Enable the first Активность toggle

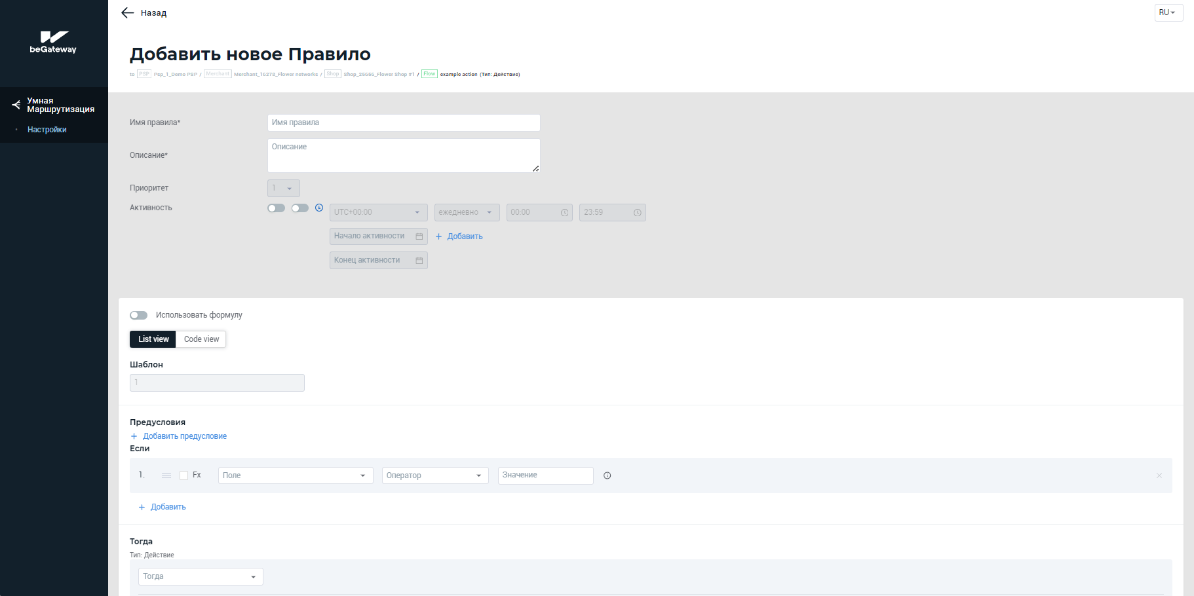tap(276, 208)
